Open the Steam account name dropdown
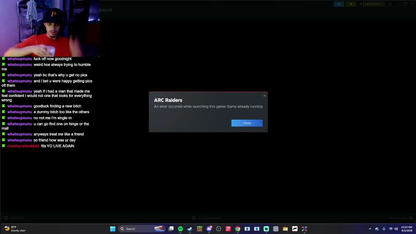The width and height of the screenshot is (416, 234). pos(374,4)
